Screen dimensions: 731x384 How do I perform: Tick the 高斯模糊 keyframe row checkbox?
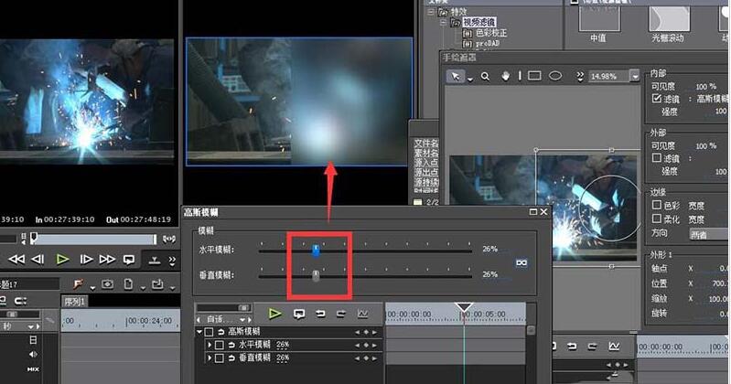coord(210,332)
